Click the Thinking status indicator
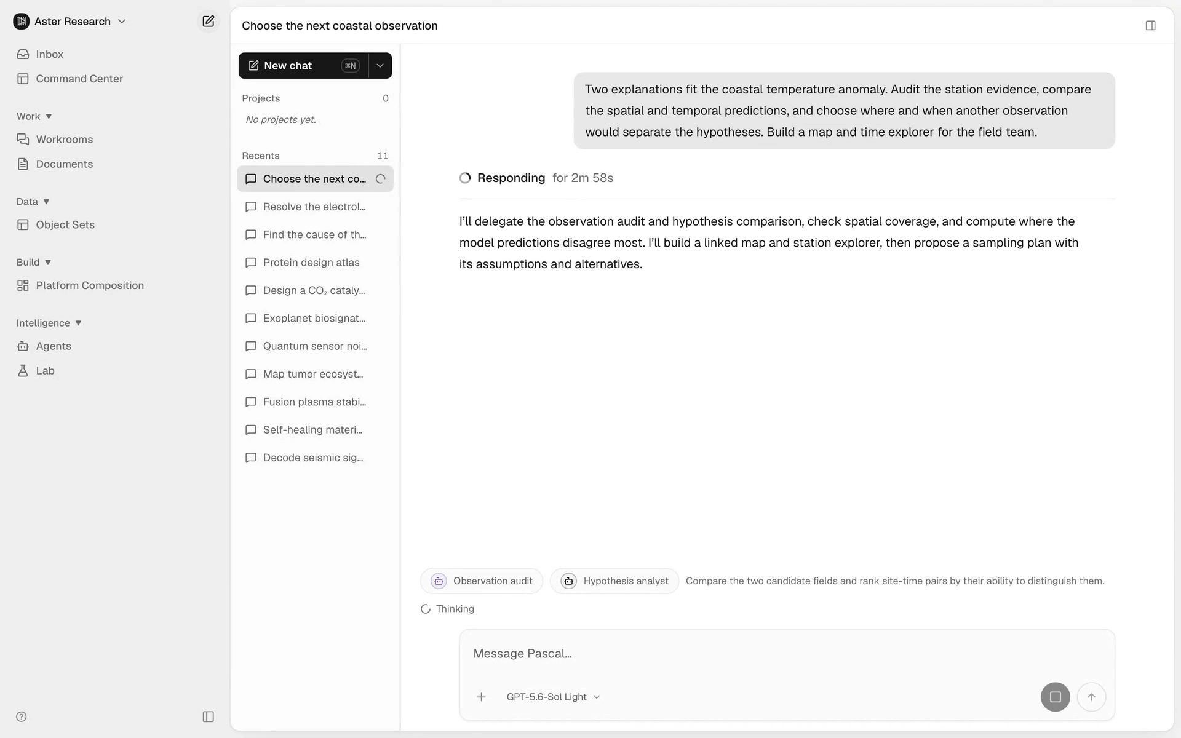Image resolution: width=1181 pixels, height=738 pixels. pos(447,609)
